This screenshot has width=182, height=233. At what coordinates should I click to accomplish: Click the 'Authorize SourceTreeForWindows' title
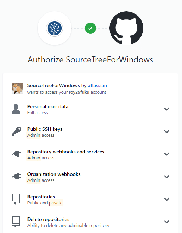click(90, 60)
